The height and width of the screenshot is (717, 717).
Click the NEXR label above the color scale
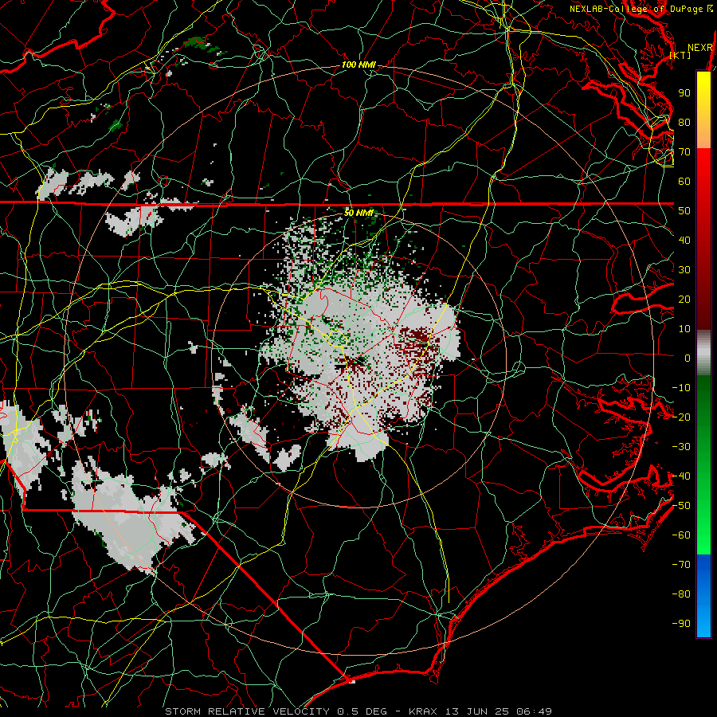click(700, 48)
